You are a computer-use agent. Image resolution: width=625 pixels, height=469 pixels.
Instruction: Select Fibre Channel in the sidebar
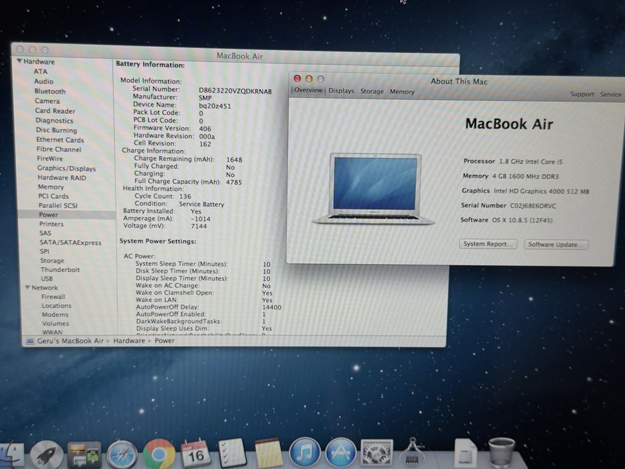point(59,149)
